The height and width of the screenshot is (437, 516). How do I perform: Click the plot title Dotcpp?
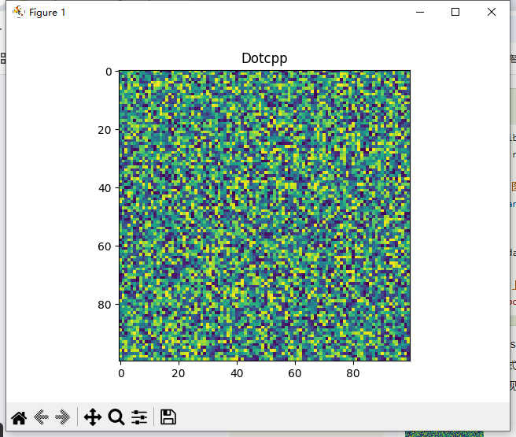click(264, 58)
